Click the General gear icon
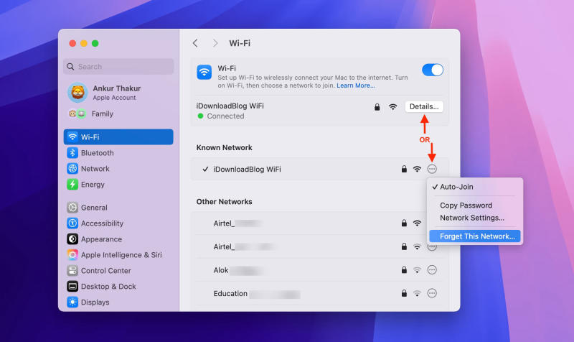The width and height of the screenshot is (574, 342). (72, 208)
